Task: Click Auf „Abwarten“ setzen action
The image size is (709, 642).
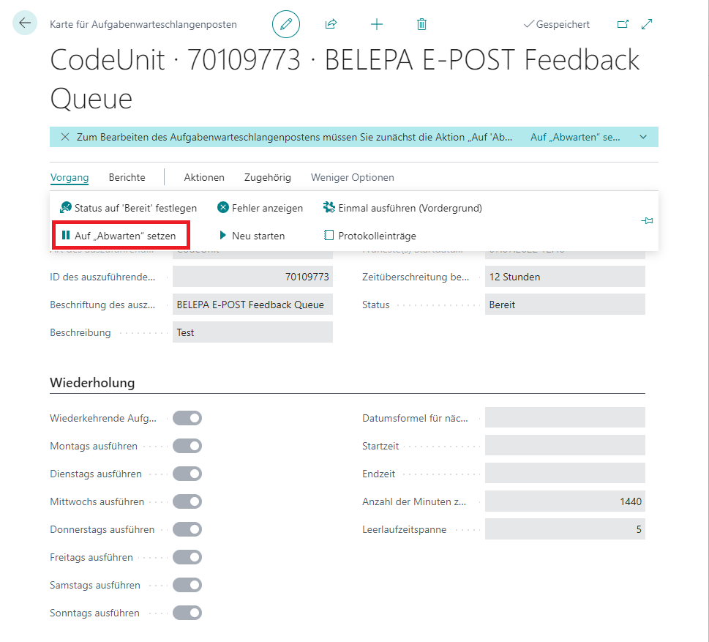Action: [119, 236]
